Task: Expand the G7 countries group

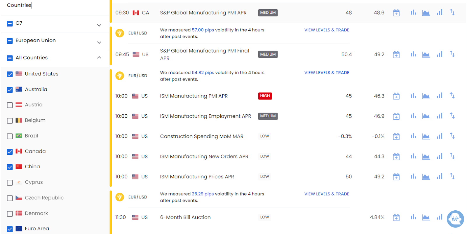Action: tap(99, 25)
